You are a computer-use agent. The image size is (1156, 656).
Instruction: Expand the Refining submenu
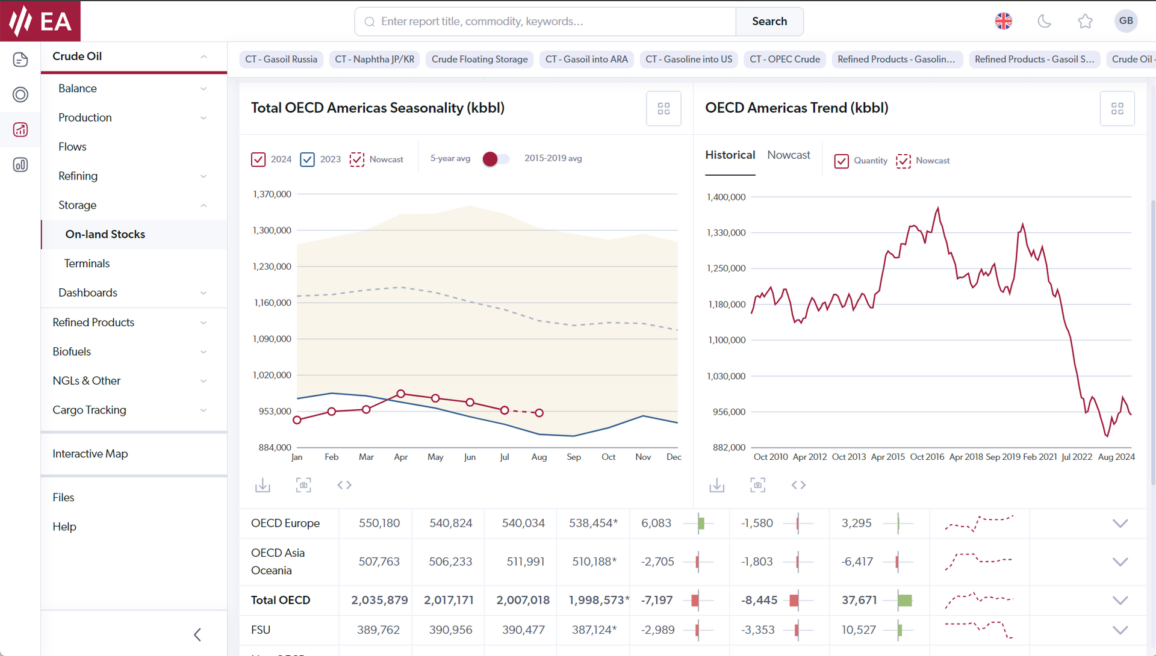204,176
